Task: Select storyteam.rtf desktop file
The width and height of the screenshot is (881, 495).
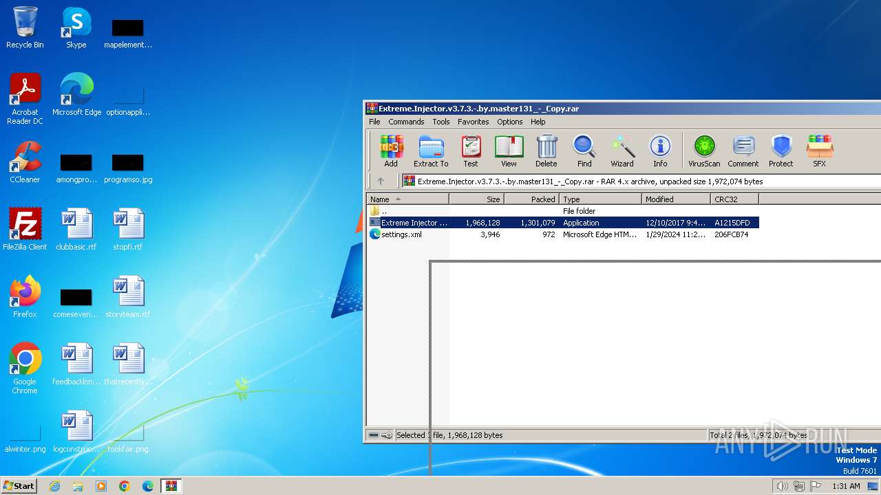Action: (128, 297)
